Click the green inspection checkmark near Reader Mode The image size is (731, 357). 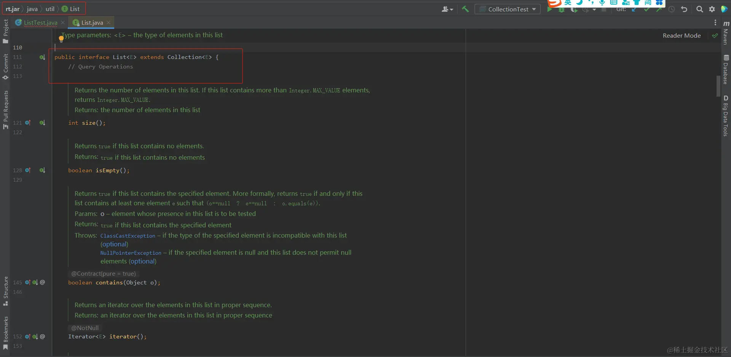(x=715, y=36)
